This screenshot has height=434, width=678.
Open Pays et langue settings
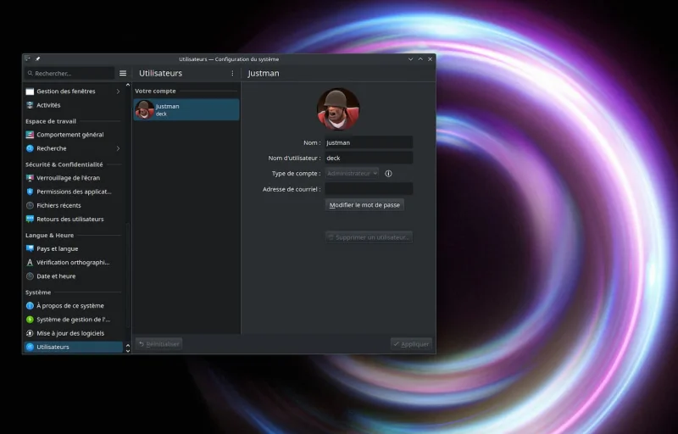pyautogui.click(x=73, y=248)
